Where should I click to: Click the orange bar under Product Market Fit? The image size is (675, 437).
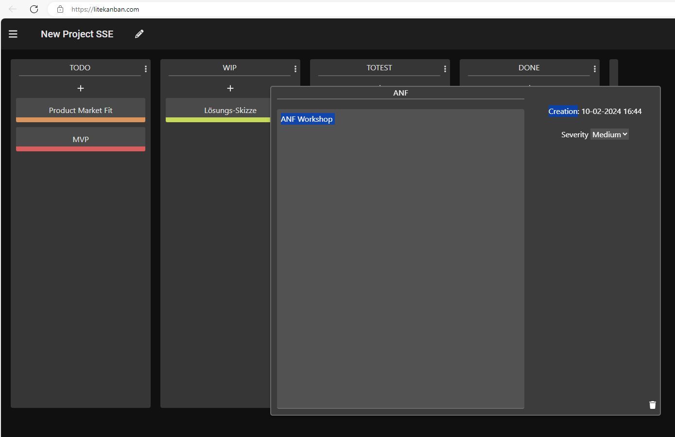click(x=81, y=120)
